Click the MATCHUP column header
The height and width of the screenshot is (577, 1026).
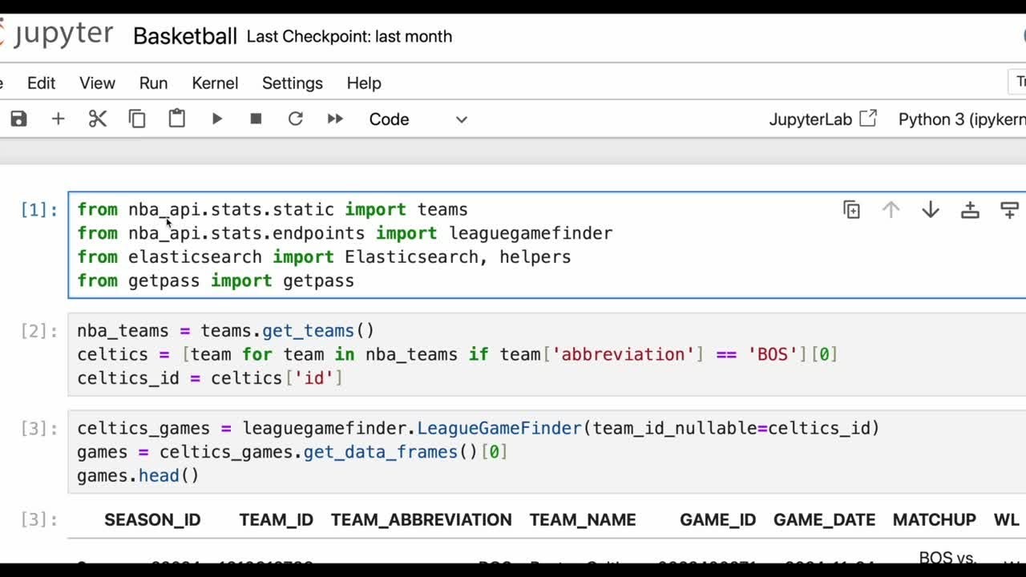(934, 520)
